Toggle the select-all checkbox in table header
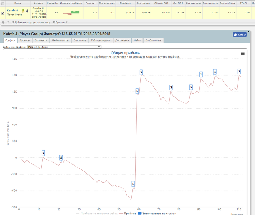Screen dimensions: 255x215 pyautogui.click(x=3, y=3)
